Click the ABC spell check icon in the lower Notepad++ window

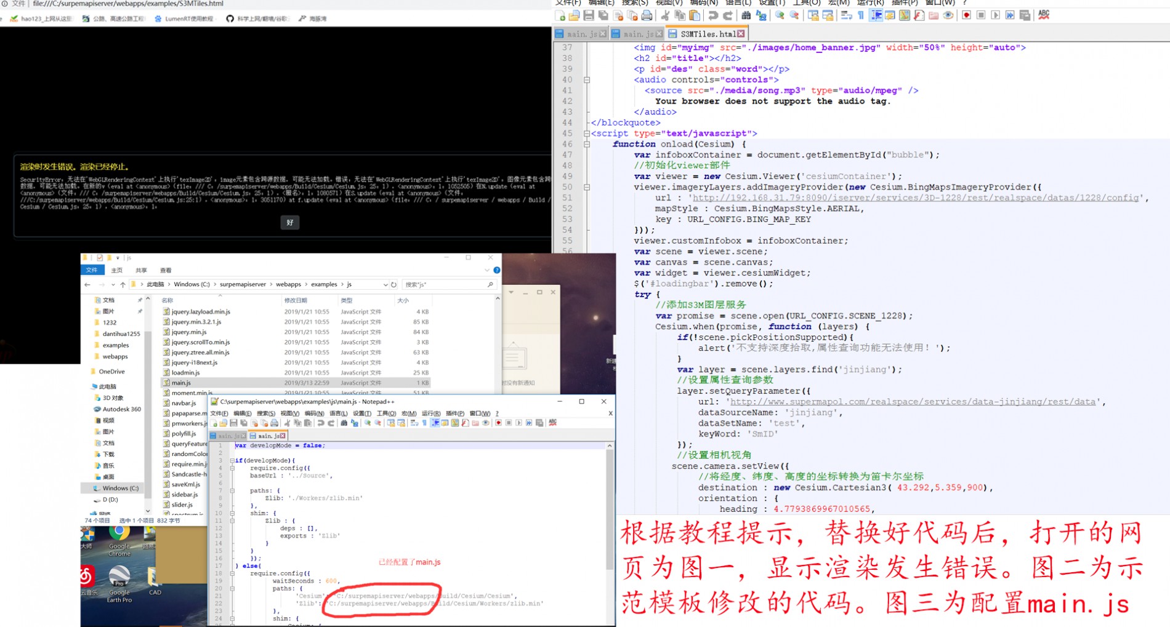click(x=553, y=423)
